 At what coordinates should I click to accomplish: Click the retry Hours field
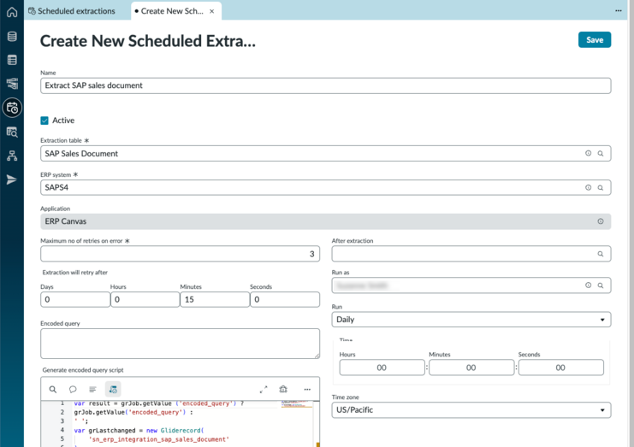point(145,300)
